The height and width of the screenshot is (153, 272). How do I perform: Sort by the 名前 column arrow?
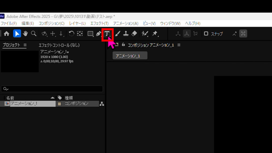(x=52, y=98)
